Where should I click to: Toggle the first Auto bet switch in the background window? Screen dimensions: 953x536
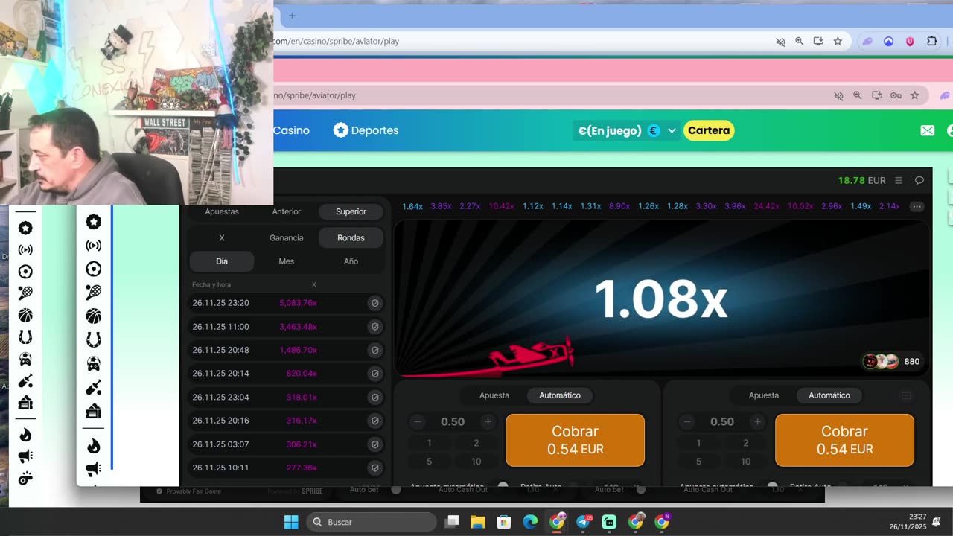396,490
